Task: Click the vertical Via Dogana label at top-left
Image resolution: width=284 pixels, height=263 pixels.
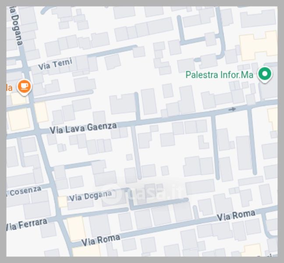Action: click(x=16, y=26)
